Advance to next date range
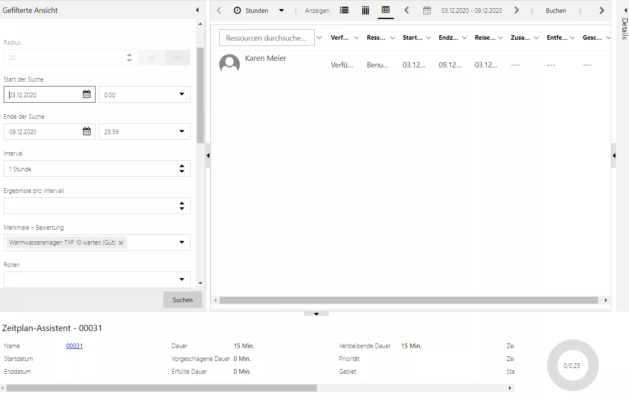 click(517, 10)
